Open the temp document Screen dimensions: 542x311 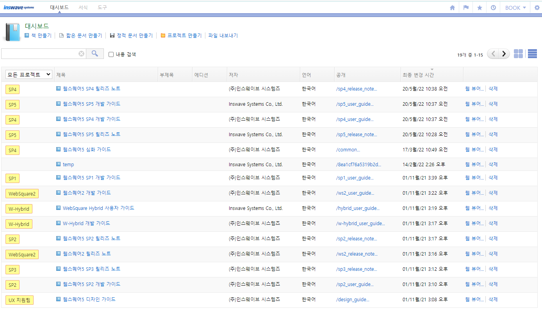point(68,165)
